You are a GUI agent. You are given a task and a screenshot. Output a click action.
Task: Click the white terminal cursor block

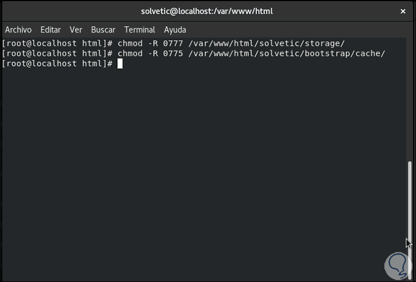tap(120, 64)
